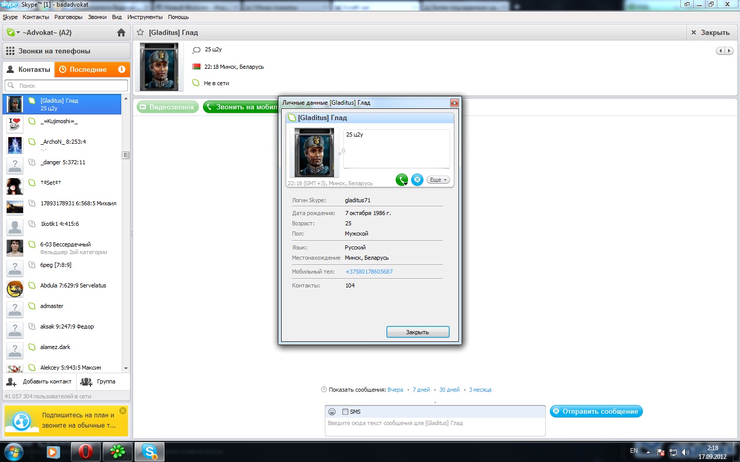
Task: Open Opera browser from taskbar
Action: [85, 452]
